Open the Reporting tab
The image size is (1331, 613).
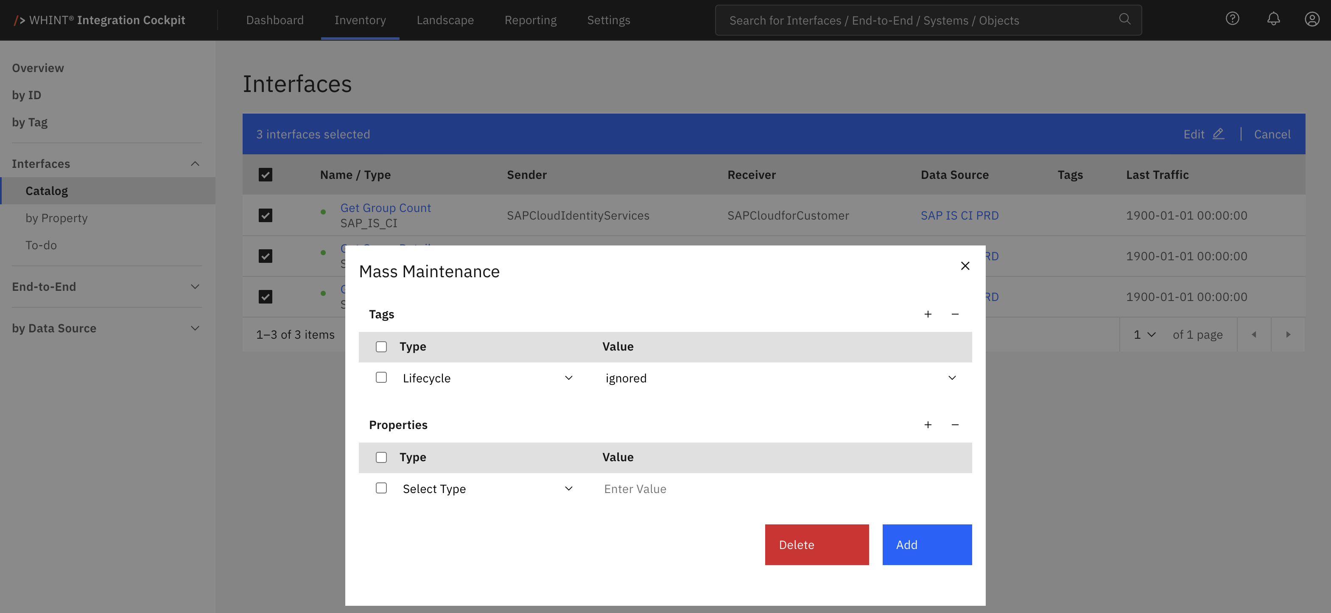[530, 20]
